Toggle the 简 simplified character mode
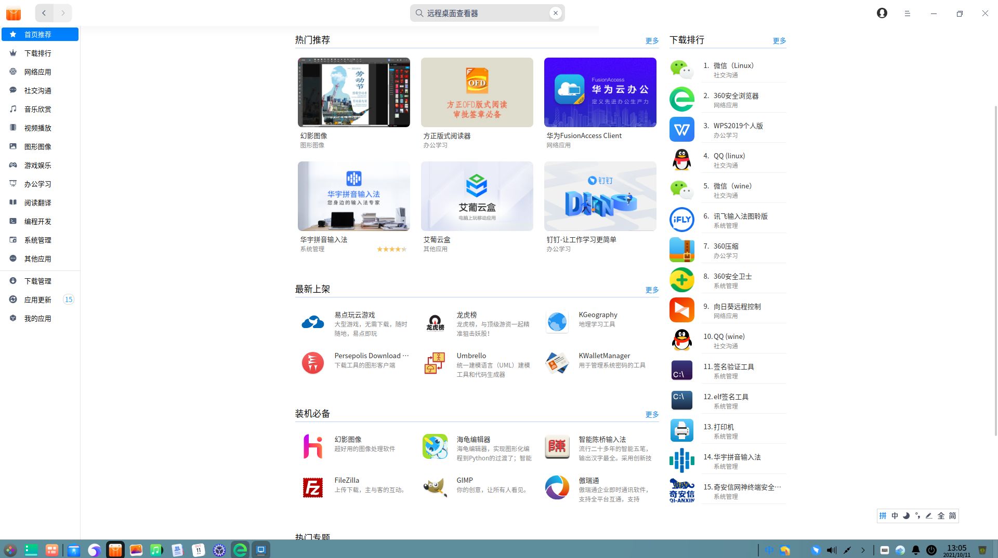The image size is (998, 558). point(952,515)
